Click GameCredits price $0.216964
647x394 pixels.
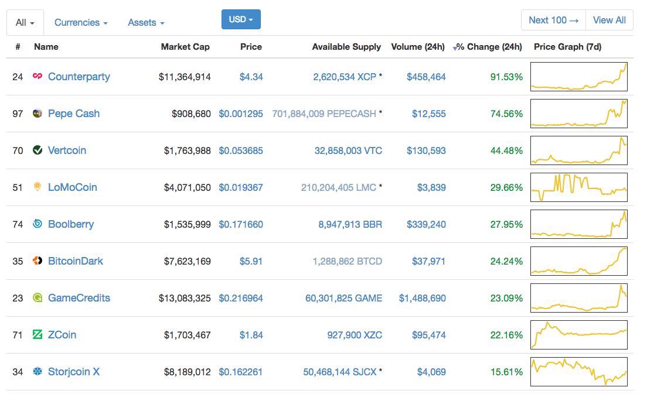point(240,299)
